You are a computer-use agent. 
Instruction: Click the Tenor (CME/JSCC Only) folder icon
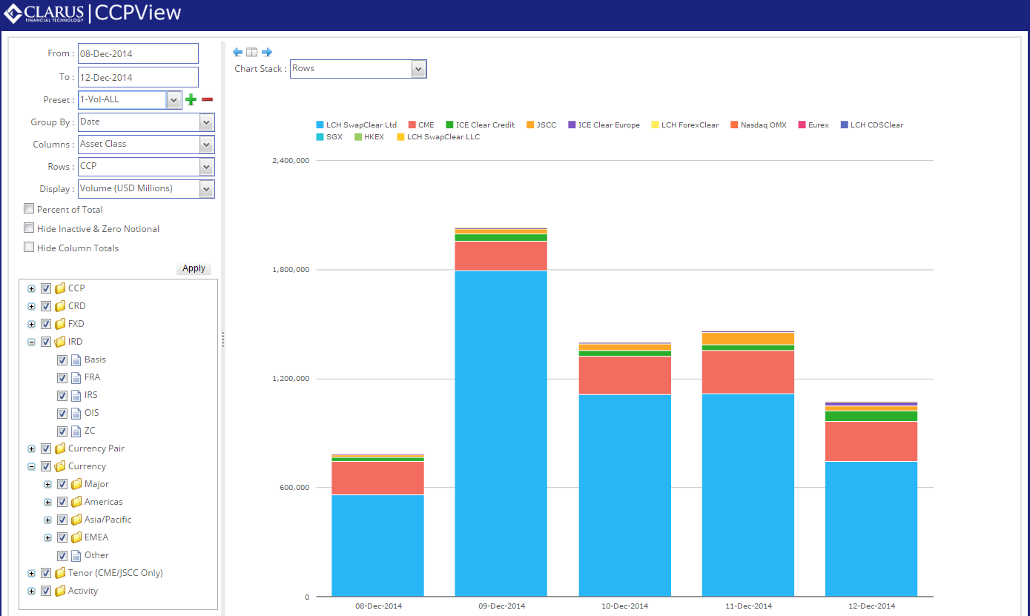click(60, 573)
